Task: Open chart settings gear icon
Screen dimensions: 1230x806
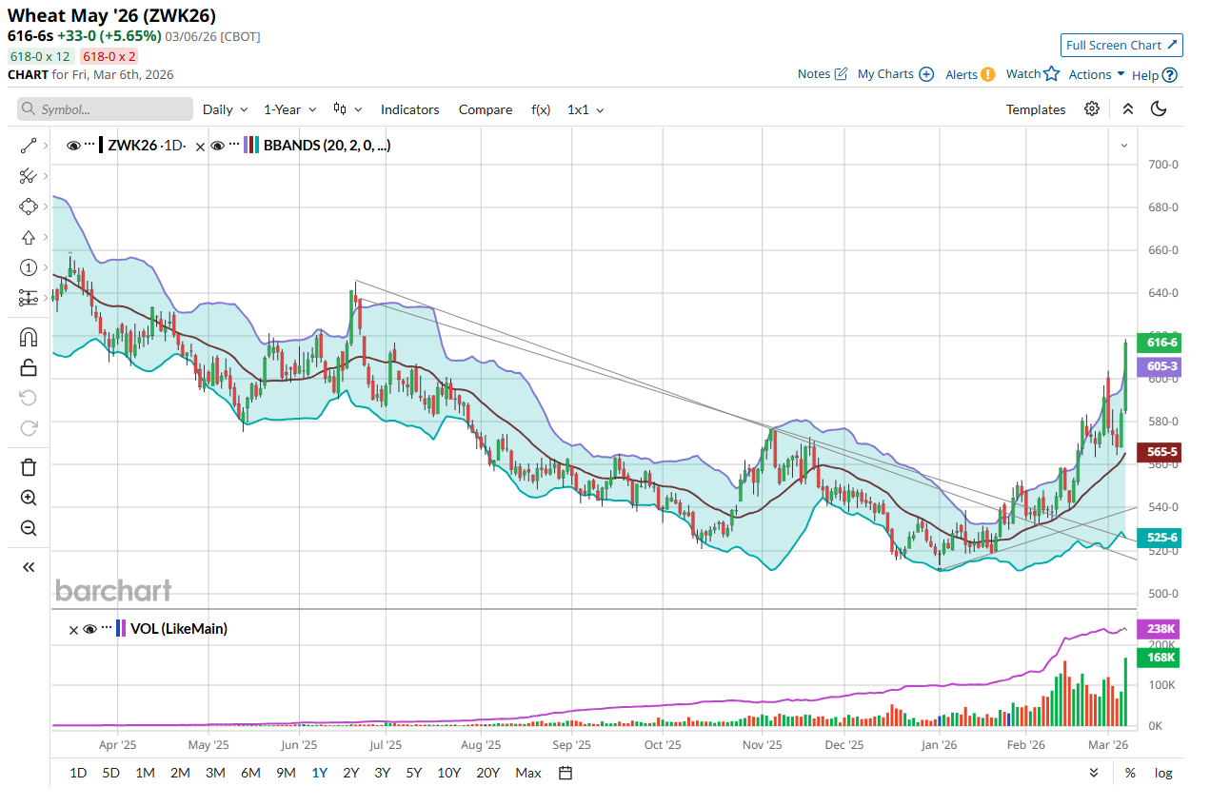Action: tap(1092, 108)
